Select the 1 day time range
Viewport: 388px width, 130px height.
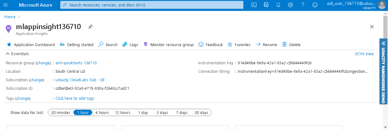143,112
